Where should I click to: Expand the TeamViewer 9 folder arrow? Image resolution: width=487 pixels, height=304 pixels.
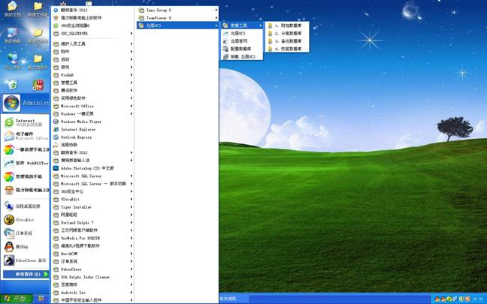216,18
